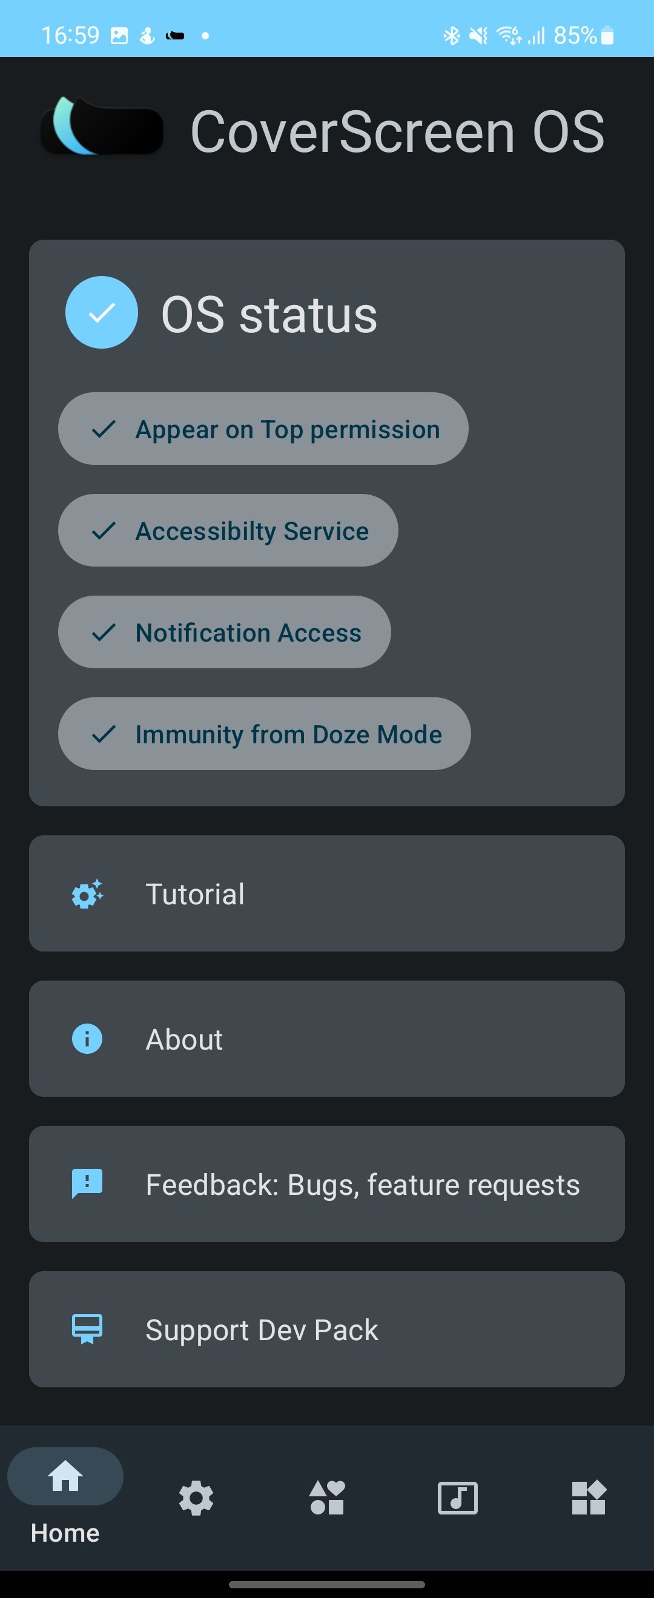Tap the Feedback speech bubble icon

click(x=87, y=1183)
